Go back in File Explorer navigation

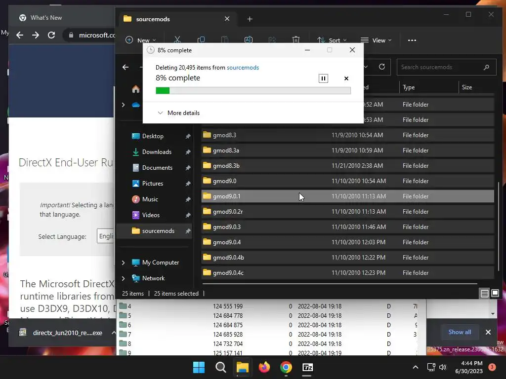(x=126, y=67)
